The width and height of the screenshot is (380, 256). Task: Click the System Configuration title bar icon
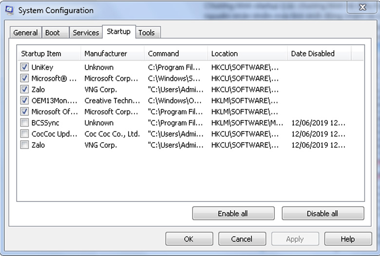coord(9,10)
